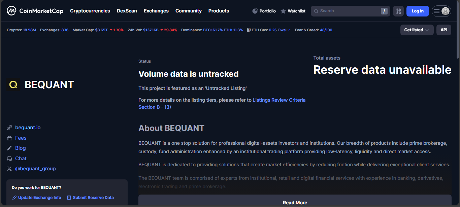
Task: Click the 24h Vol value $137.16B
Action: pos(151,30)
